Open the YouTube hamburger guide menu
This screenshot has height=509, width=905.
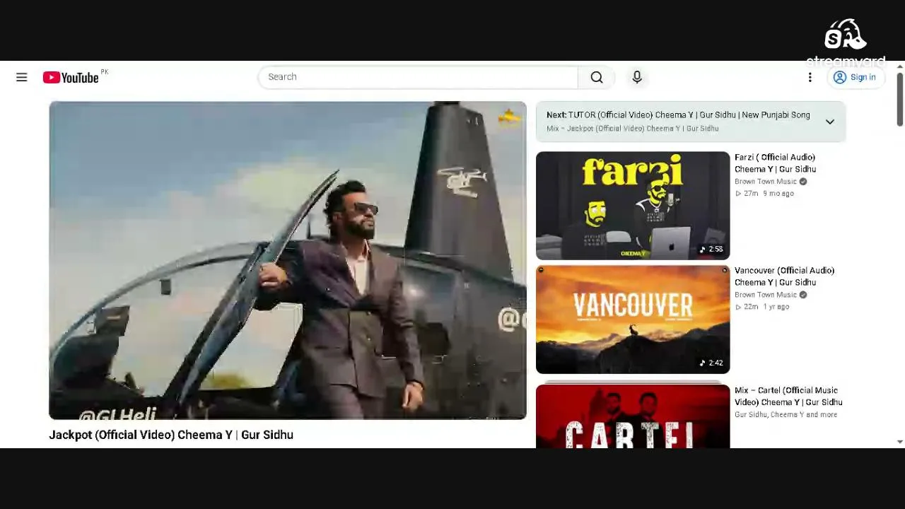point(22,77)
